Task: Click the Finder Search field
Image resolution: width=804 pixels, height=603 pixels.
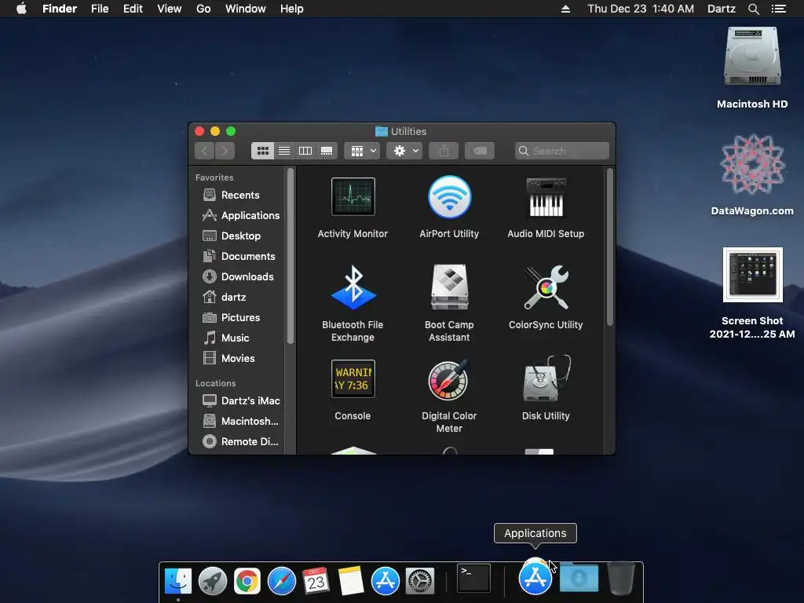Action: click(x=562, y=151)
